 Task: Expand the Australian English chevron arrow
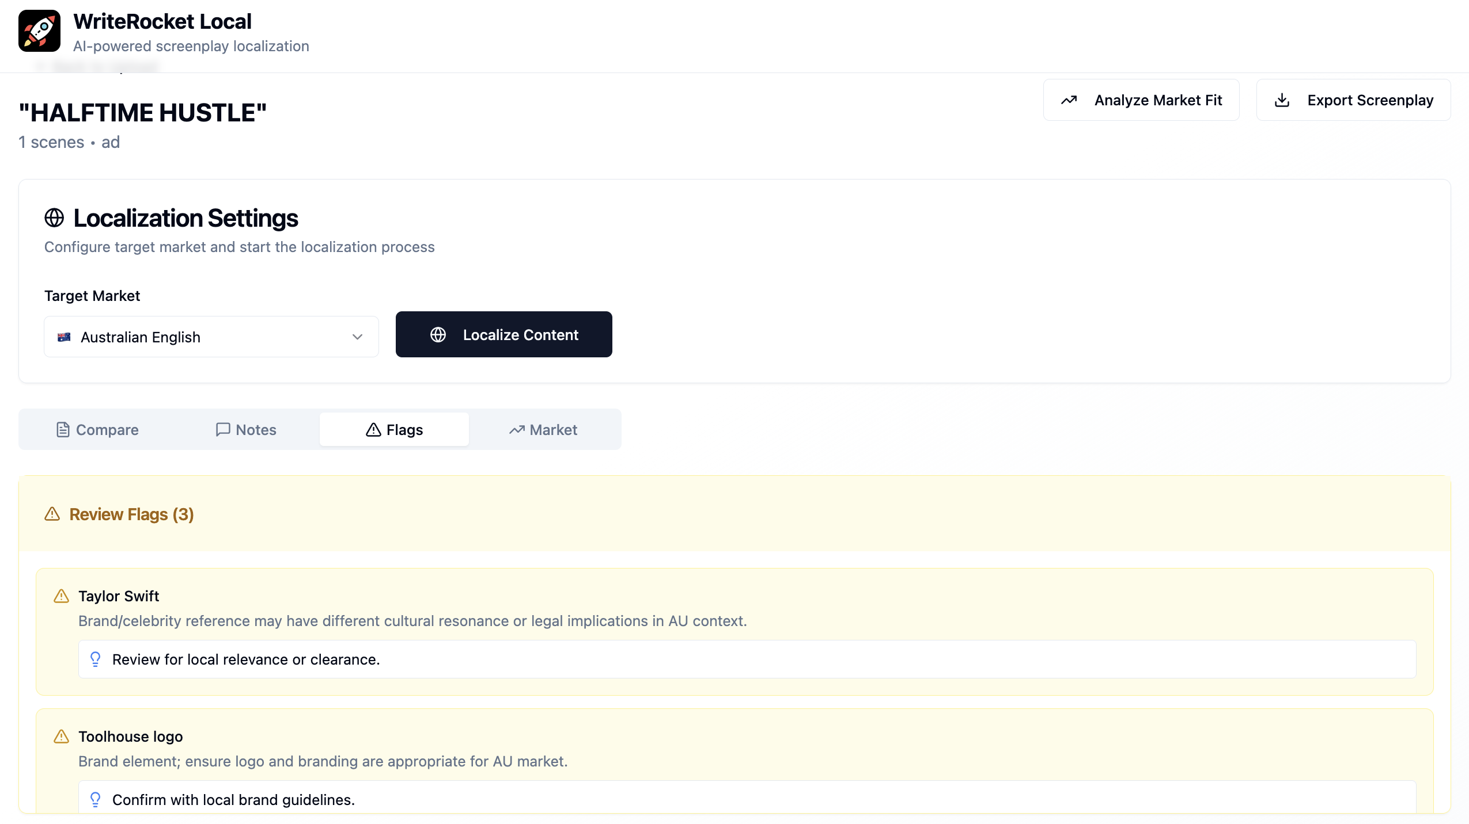point(357,337)
